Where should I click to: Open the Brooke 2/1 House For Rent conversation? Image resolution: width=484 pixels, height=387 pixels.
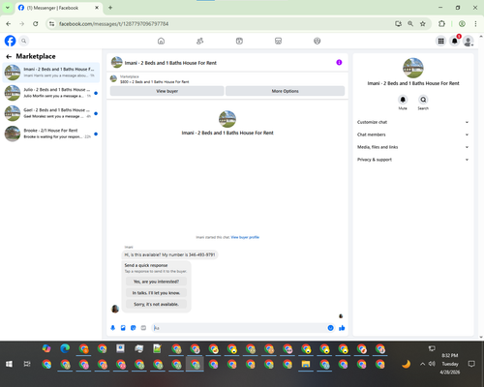tap(51, 134)
